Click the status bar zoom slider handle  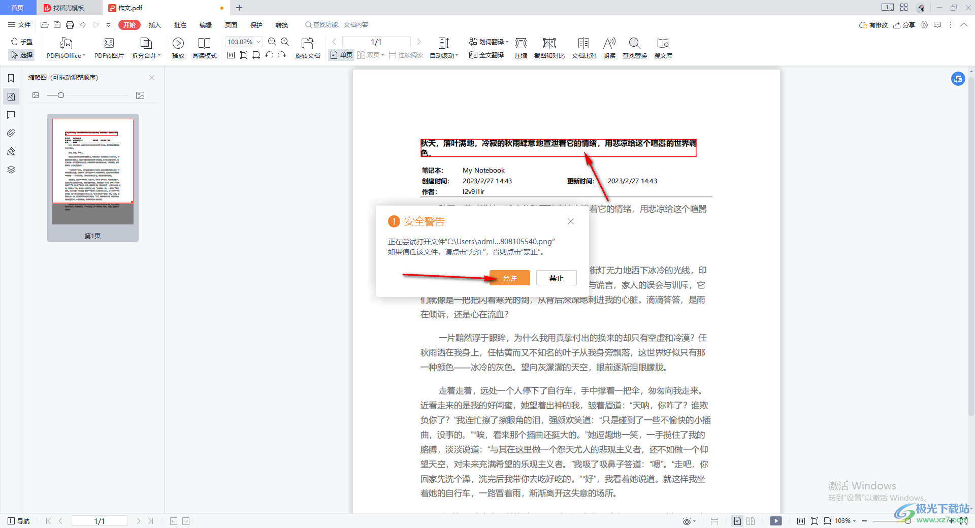[907, 521]
